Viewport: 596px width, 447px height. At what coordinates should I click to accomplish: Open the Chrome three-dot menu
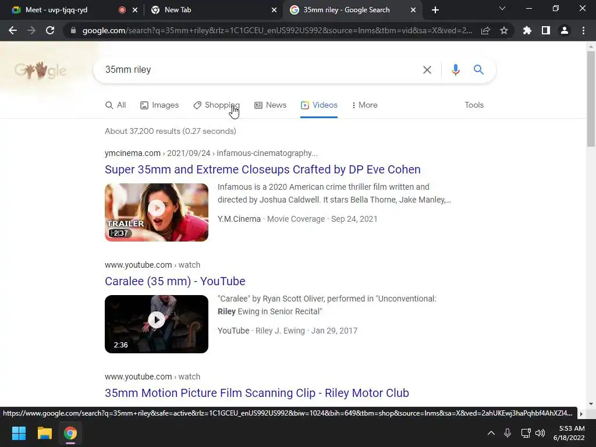(583, 30)
